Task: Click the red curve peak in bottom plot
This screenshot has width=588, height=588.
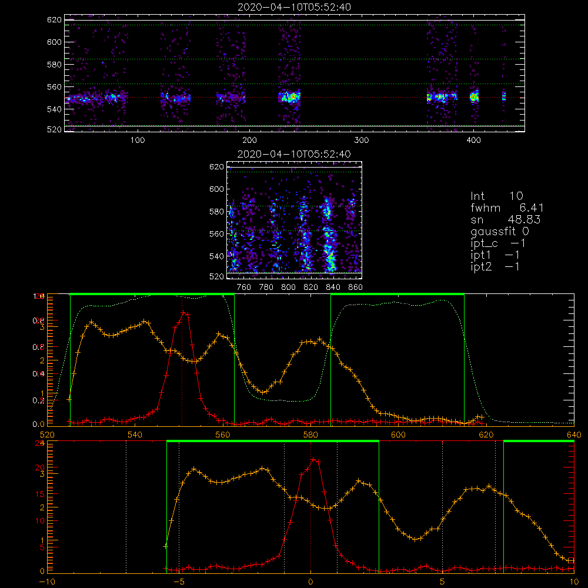Action: [314, 459]
